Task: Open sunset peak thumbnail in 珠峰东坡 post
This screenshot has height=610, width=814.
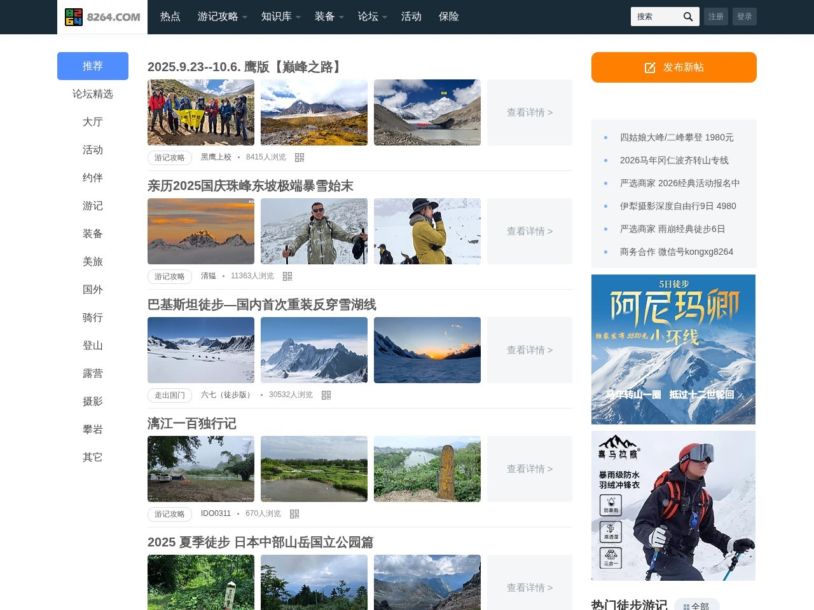Action: coord(201,231)
